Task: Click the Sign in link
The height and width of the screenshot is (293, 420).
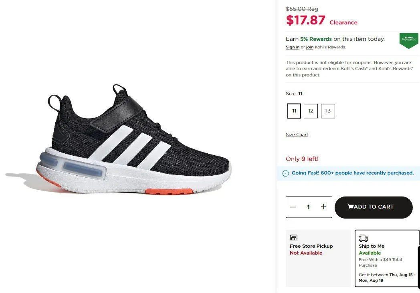Action: (293, 47)
